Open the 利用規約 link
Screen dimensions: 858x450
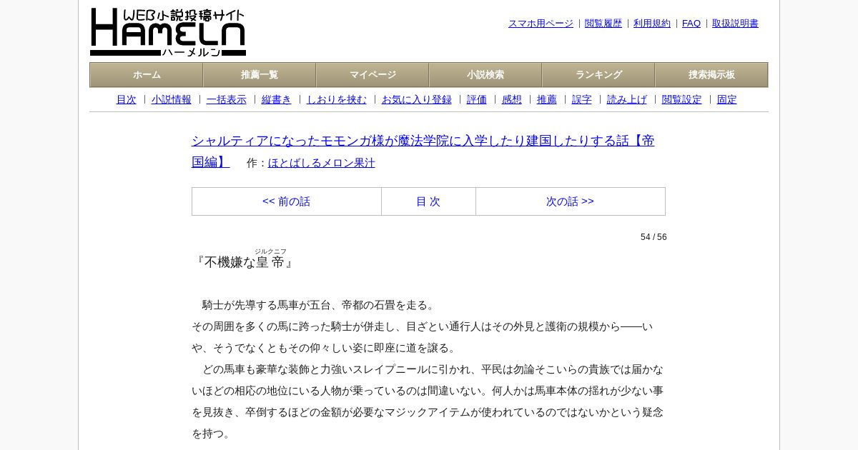coord(652,24)
